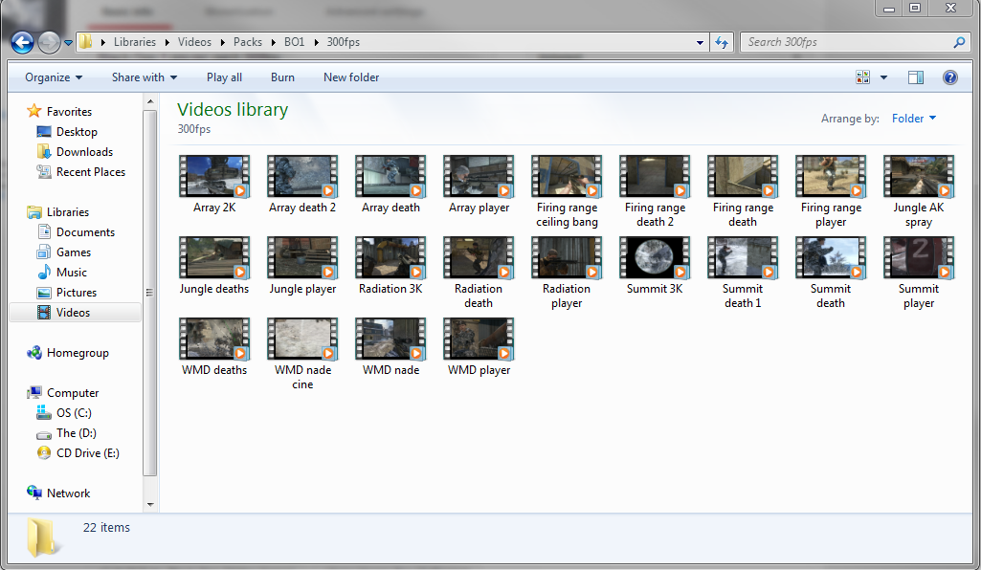This screenshot has width=981, height=570.
Task: Click the refresh button beside address bar
Action: pos(722,42)
